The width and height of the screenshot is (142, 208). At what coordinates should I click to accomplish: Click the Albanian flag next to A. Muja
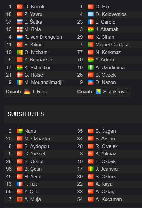(x=19, y=199)
